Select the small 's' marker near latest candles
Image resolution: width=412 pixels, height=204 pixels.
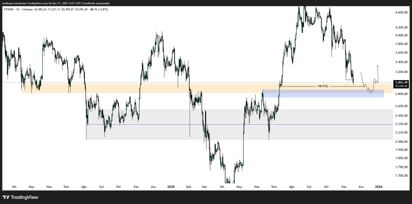point(349,79)
